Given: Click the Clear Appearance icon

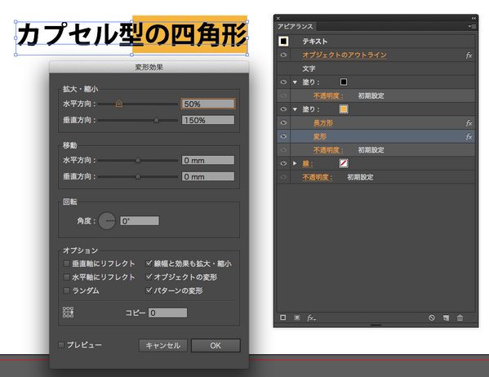Looking at the screenshot, I should click(x=432, y=317).
